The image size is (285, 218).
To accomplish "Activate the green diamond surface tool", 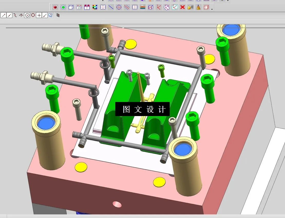I will pos(63,7).
